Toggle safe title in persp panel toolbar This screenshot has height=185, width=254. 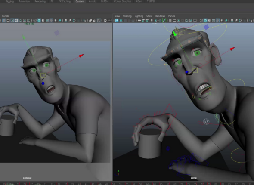(x=195, y=20)
